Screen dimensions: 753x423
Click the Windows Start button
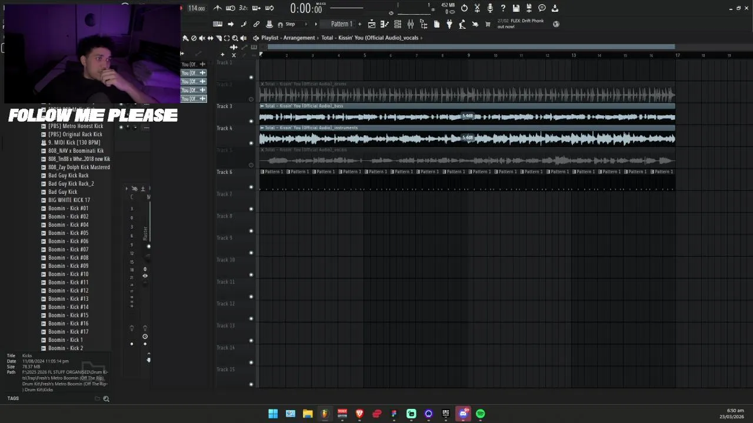coord(273,414)
